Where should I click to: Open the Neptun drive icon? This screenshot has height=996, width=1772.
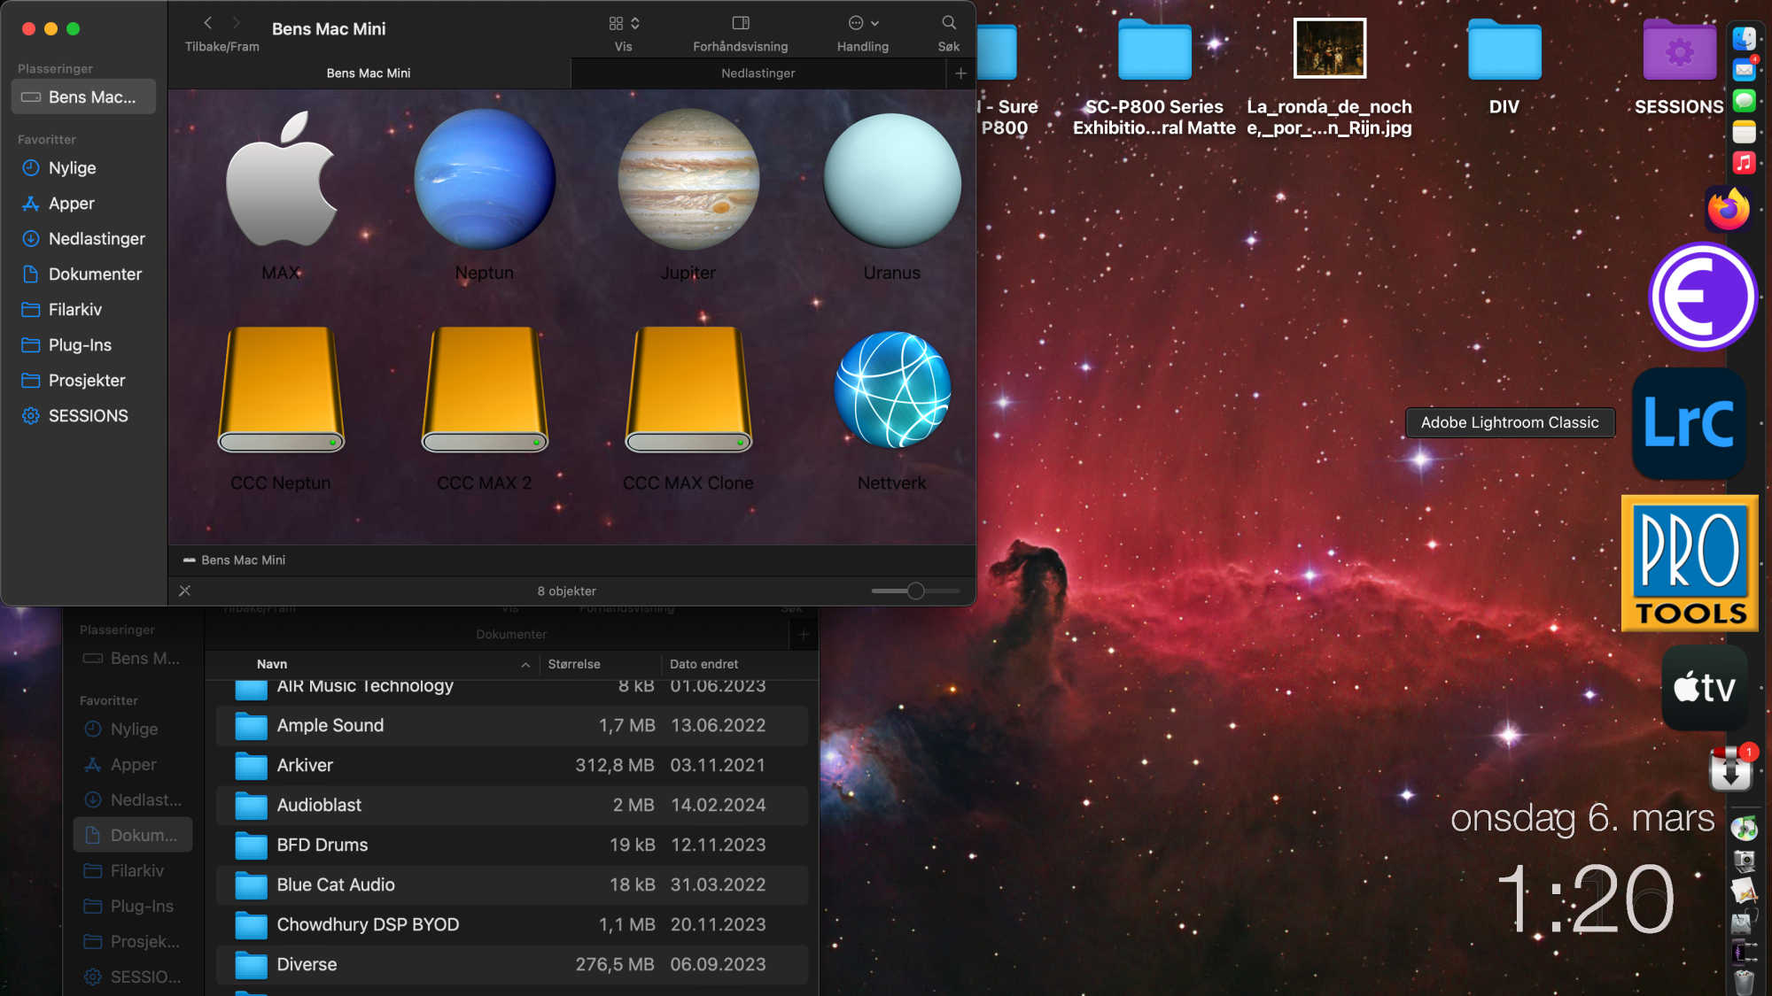pos(485,179)
